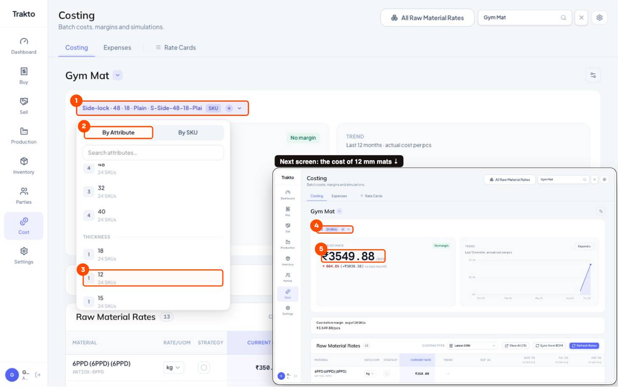Expand the Gym Mat product chevron on main screen
Image resolution: width=618 pixels, height=387 pixels.
click(118, 75)
